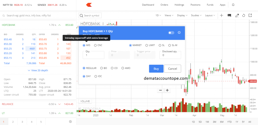Open the Holdings page
Image resolution: width=258 pixels, height=125 pixels.
179,5
